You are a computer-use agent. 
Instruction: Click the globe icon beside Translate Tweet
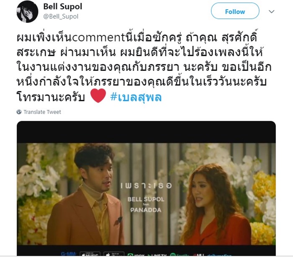point(19,112)
